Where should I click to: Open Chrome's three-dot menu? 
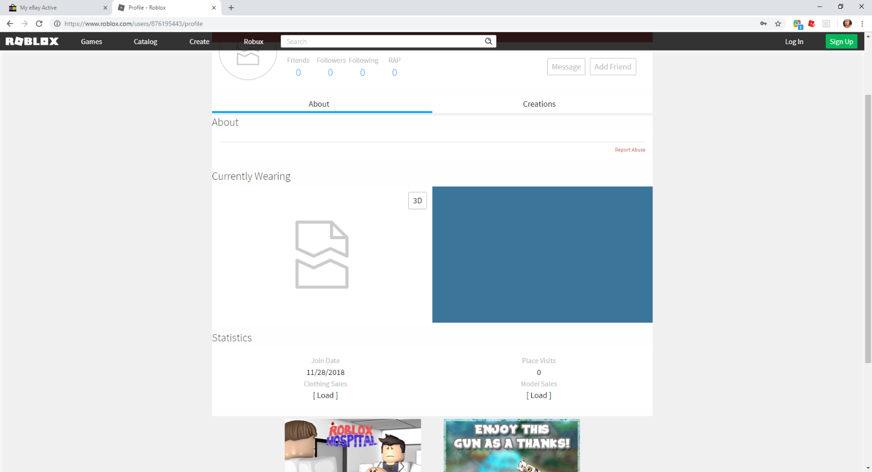[x=862, y=23]
